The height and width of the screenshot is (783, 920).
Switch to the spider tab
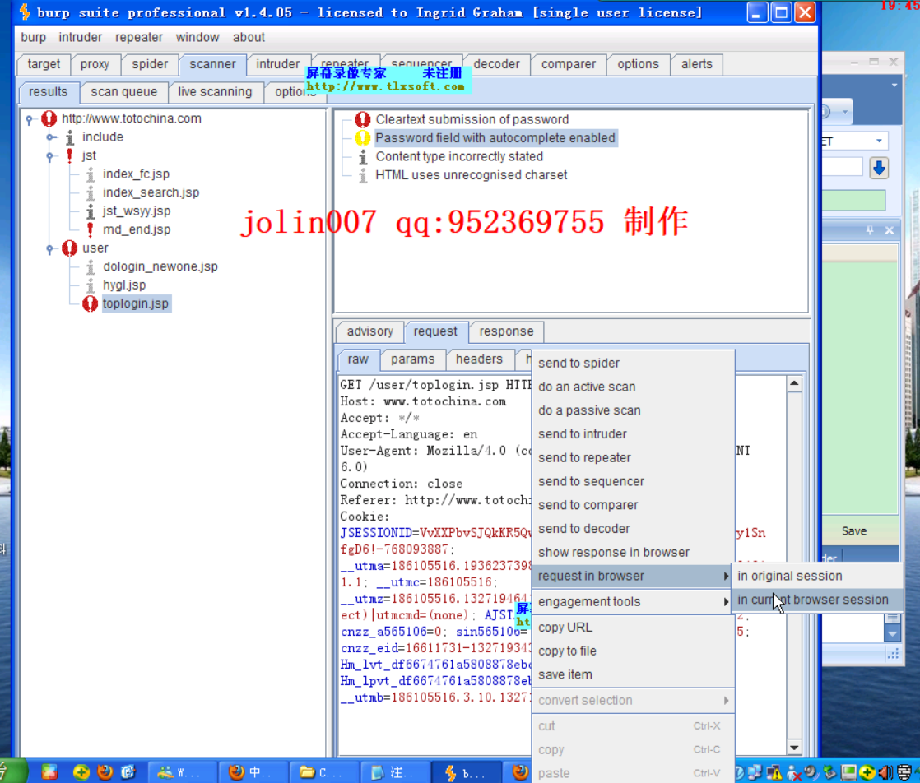(150, 64)
